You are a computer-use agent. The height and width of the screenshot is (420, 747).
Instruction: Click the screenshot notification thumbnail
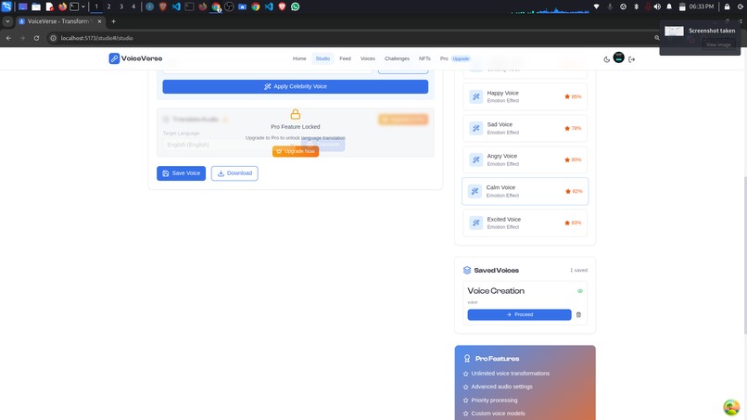click(674, 31)
